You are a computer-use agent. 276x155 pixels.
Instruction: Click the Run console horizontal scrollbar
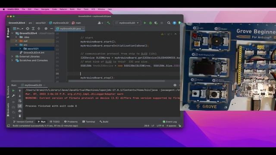coord(34,118)
